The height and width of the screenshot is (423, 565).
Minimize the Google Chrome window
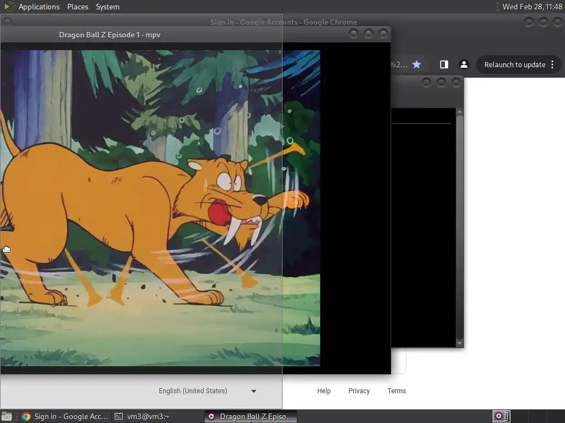click(529, 22)
